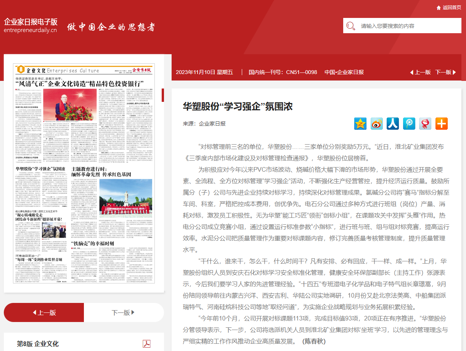Image resolution: width=466 pixels, height=351 pixels.
Task: Go to 返回首页 home link
Action: (452, 8)
